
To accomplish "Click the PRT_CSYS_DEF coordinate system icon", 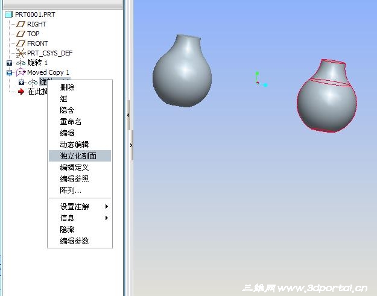I will (x=21, y=53).
